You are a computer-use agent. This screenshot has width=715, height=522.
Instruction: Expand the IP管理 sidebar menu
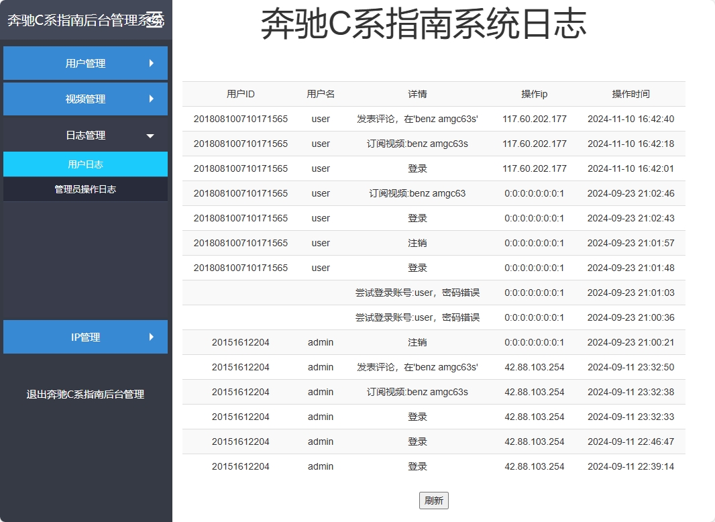click(85, 337)
